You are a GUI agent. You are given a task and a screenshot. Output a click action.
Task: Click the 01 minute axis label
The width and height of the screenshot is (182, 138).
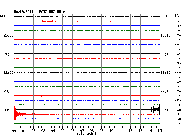[x=24, y=131]
